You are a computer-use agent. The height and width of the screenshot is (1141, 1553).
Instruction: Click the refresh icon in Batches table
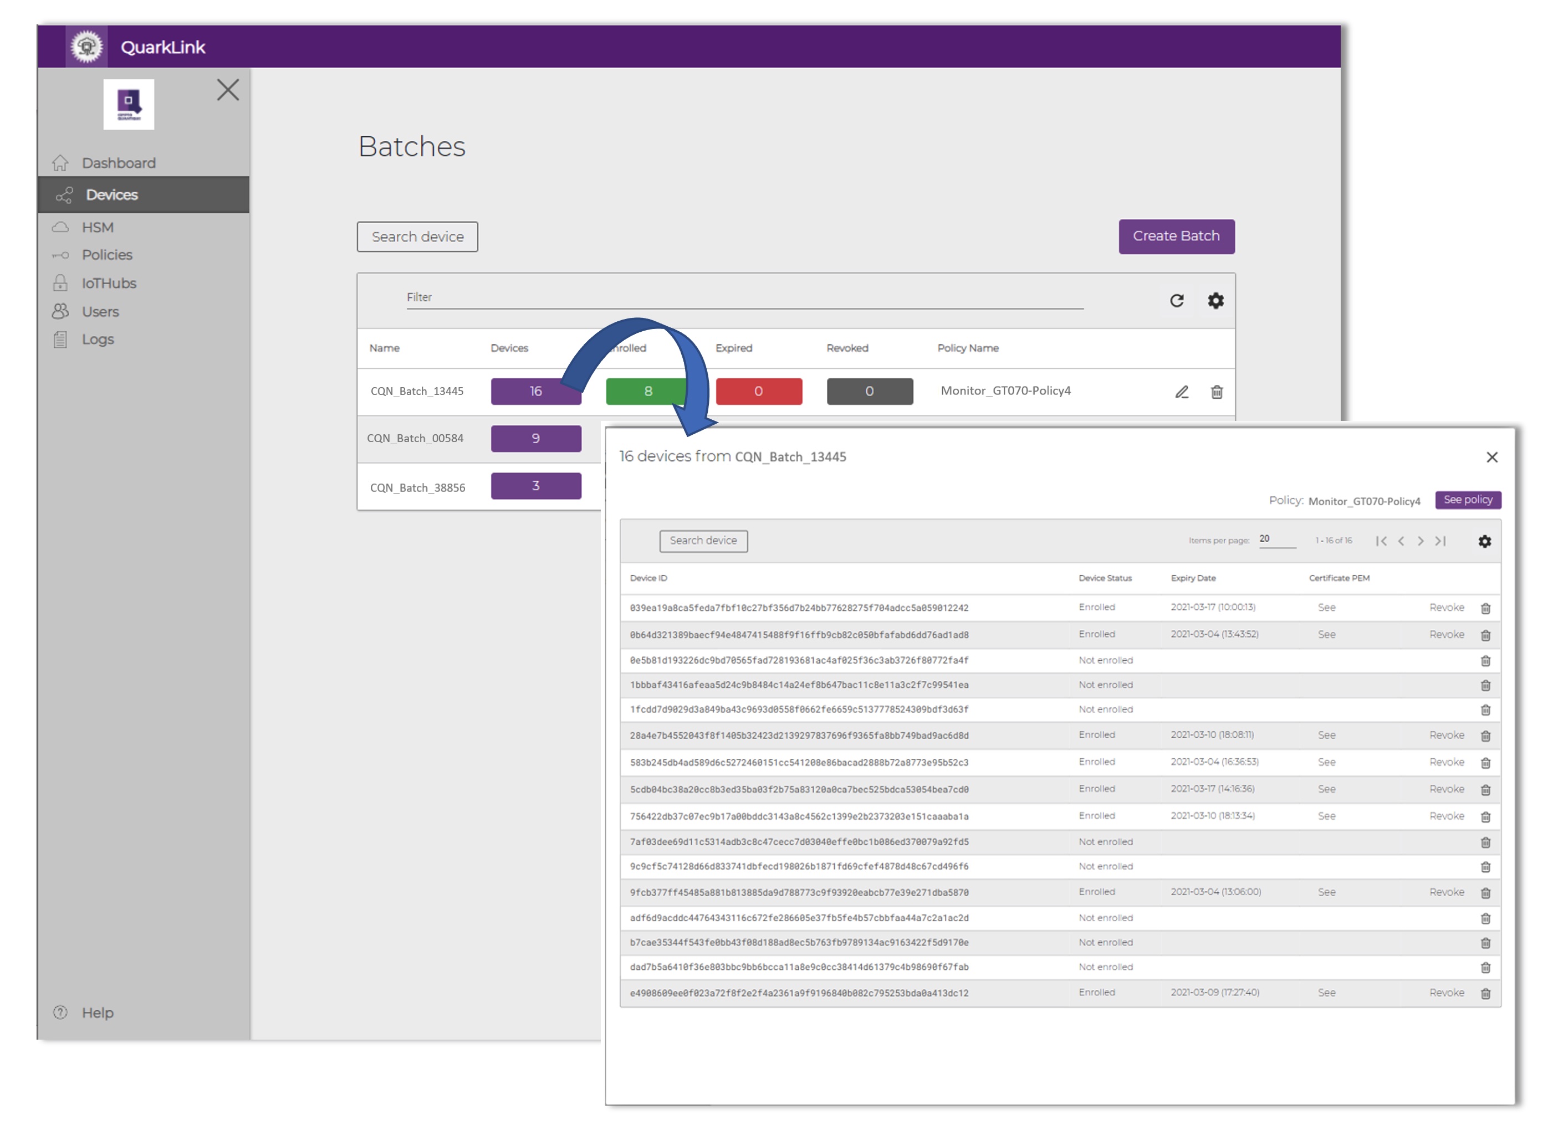pyautogui.click(x=1176, y=300)
